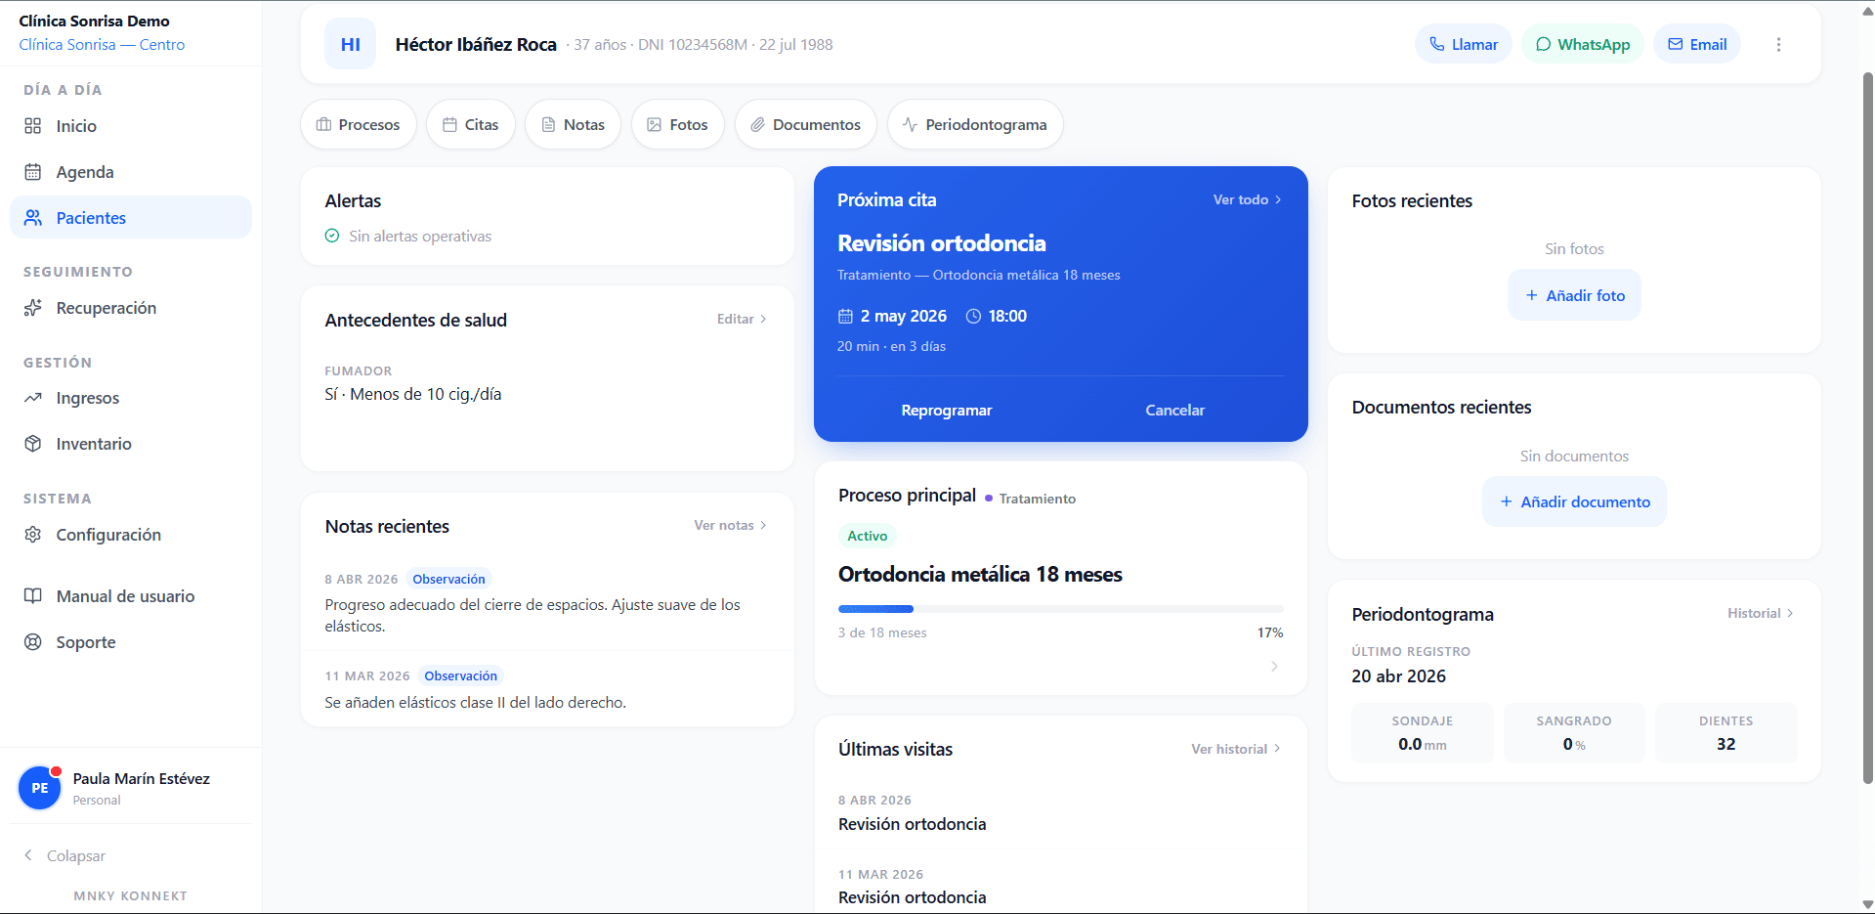Open Historial in Periodontograma card
This screenshot has width=1875, height=914.
(x=1761, y=613)
